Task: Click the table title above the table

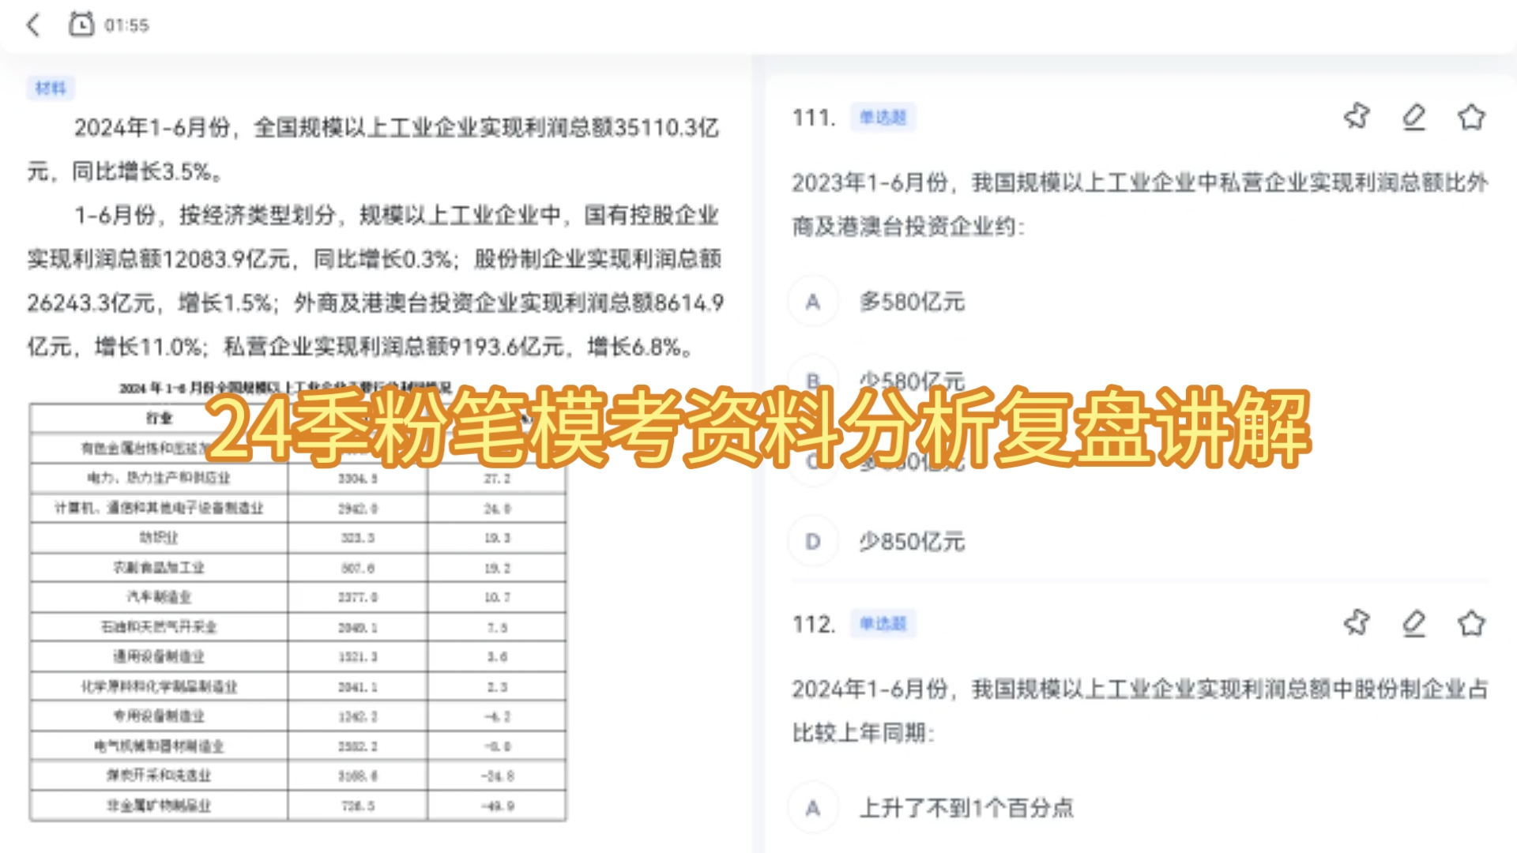Action: coord(285,388)
